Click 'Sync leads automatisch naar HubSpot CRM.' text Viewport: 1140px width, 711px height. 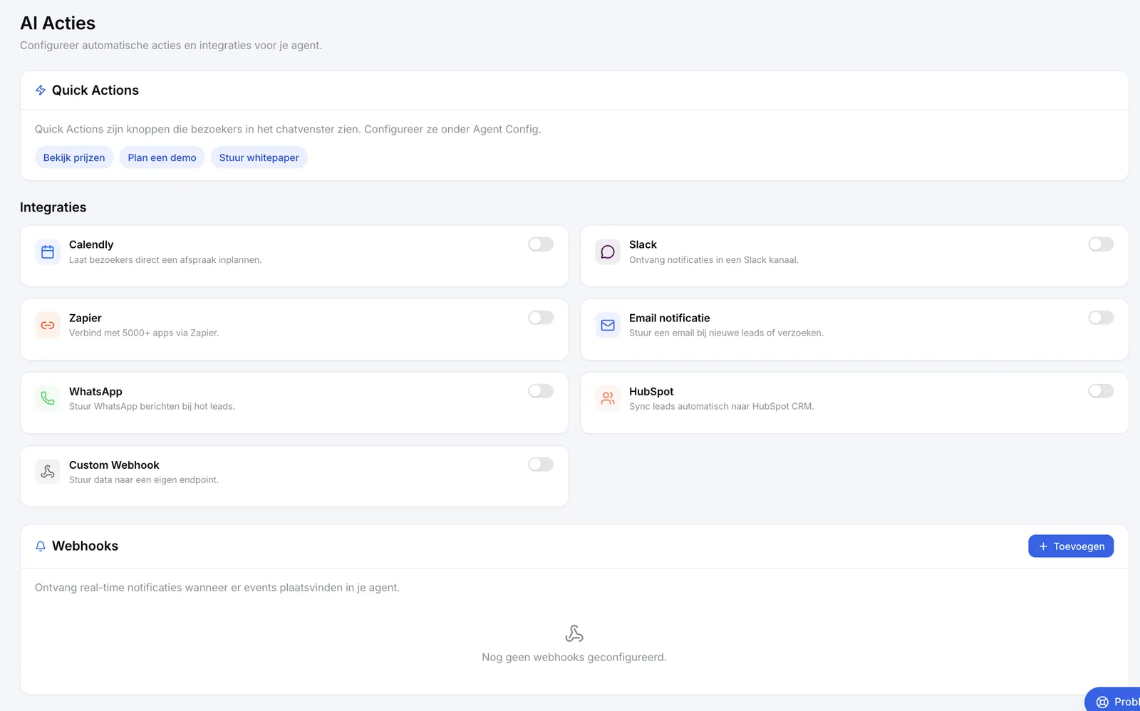[721, 406]
